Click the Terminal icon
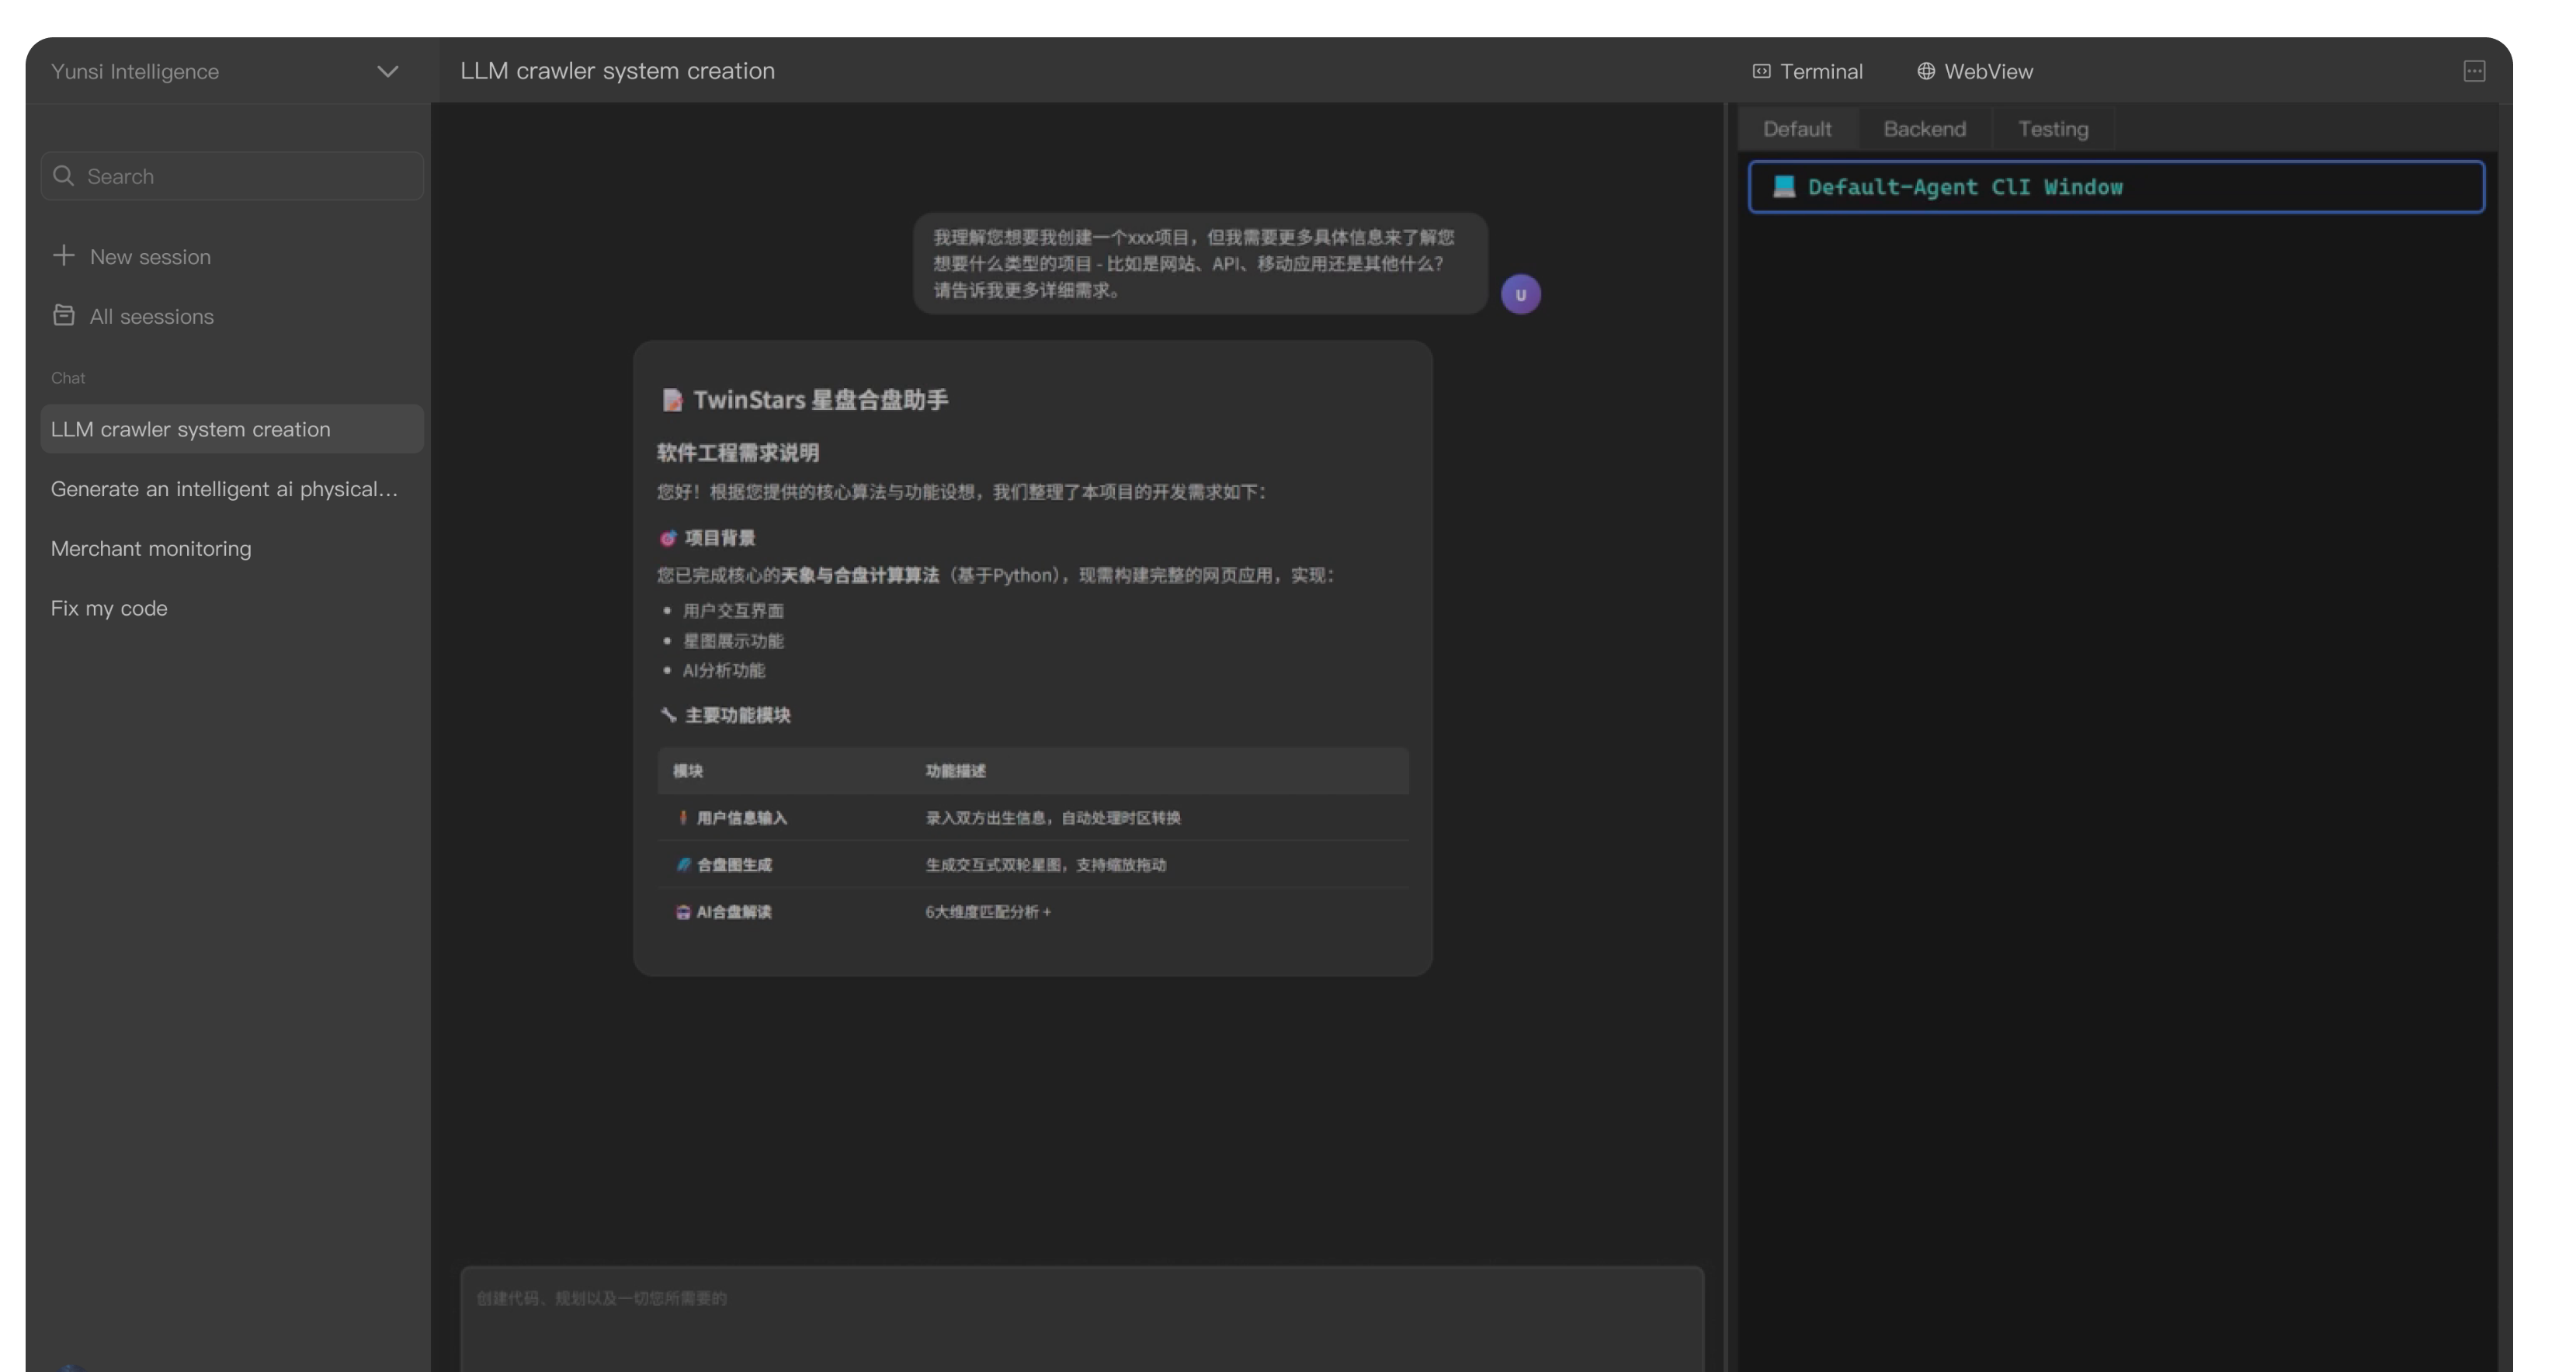The width and height of the screenshot is (2576, 1372). point(1761,71)
